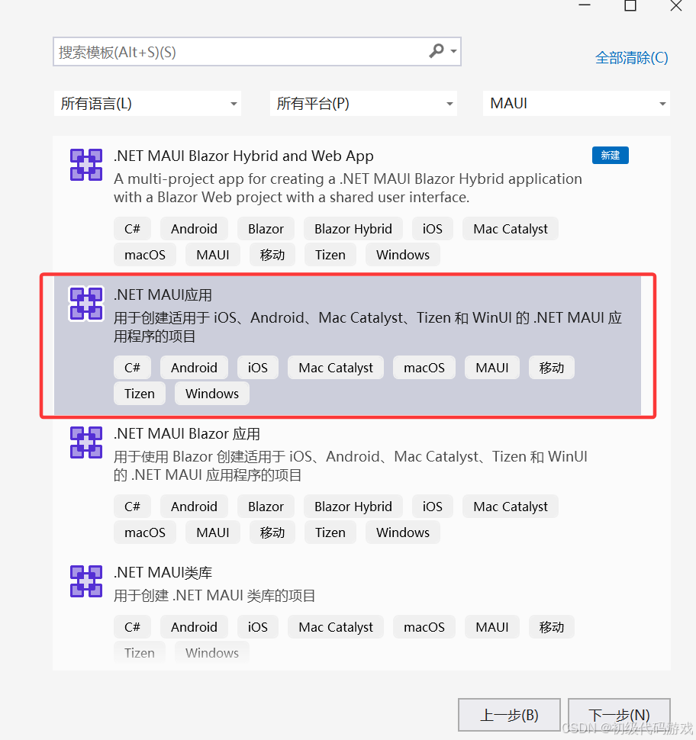Select the .NET MAUI Blazor 应用 template title
Screen dimensions: 696x740
[x=187, y=434]
